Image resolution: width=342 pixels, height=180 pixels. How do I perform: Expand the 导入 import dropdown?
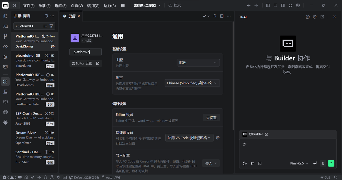pos(211,163)
